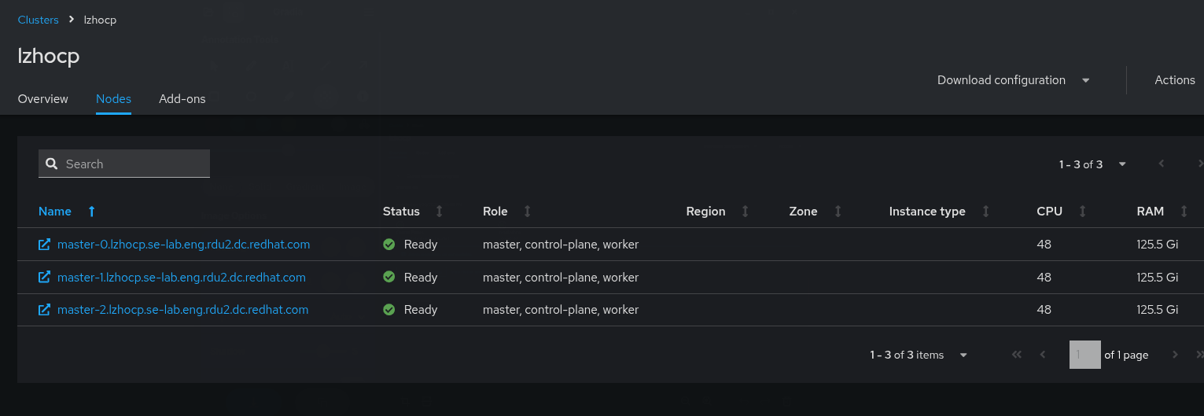This screenshot has width=1204, height=416.
Task: Open Download configuration dropdown
Action: click(1013, 80)
